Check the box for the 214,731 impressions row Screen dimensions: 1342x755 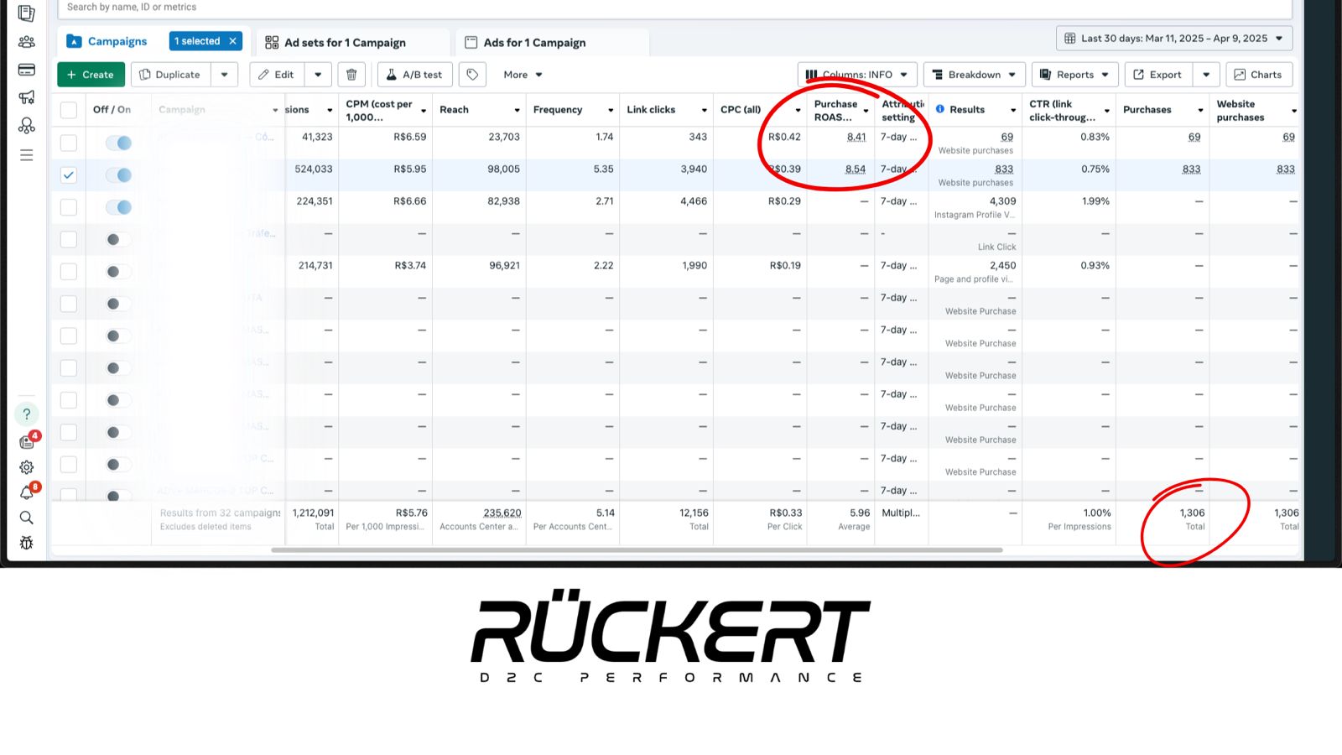point(69,272)
